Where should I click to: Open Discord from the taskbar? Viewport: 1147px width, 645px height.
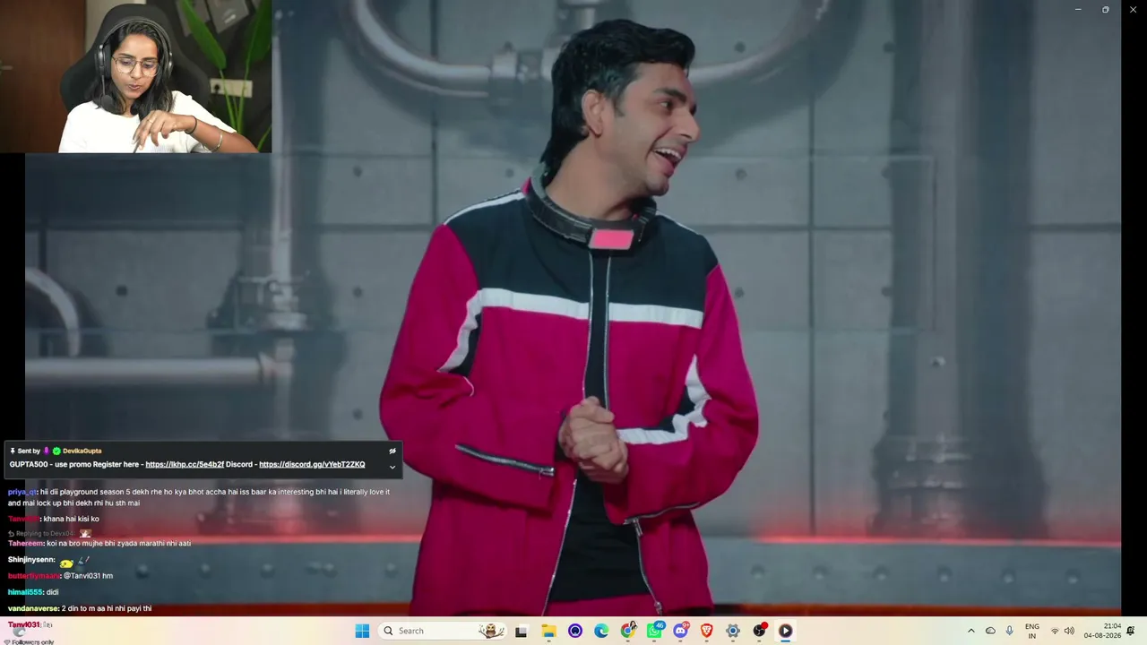tap(681, 631)
